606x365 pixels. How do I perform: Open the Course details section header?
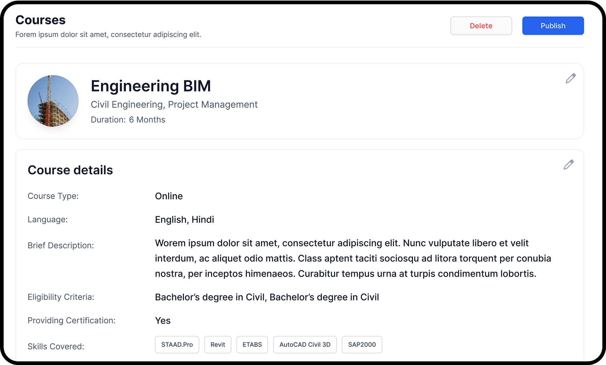coord(70,170)
